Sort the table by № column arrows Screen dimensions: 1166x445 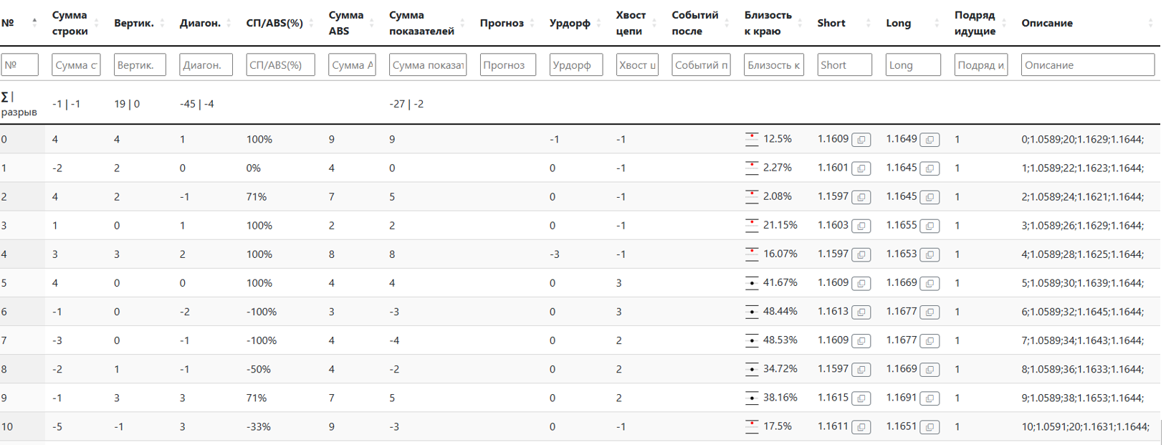34,23
